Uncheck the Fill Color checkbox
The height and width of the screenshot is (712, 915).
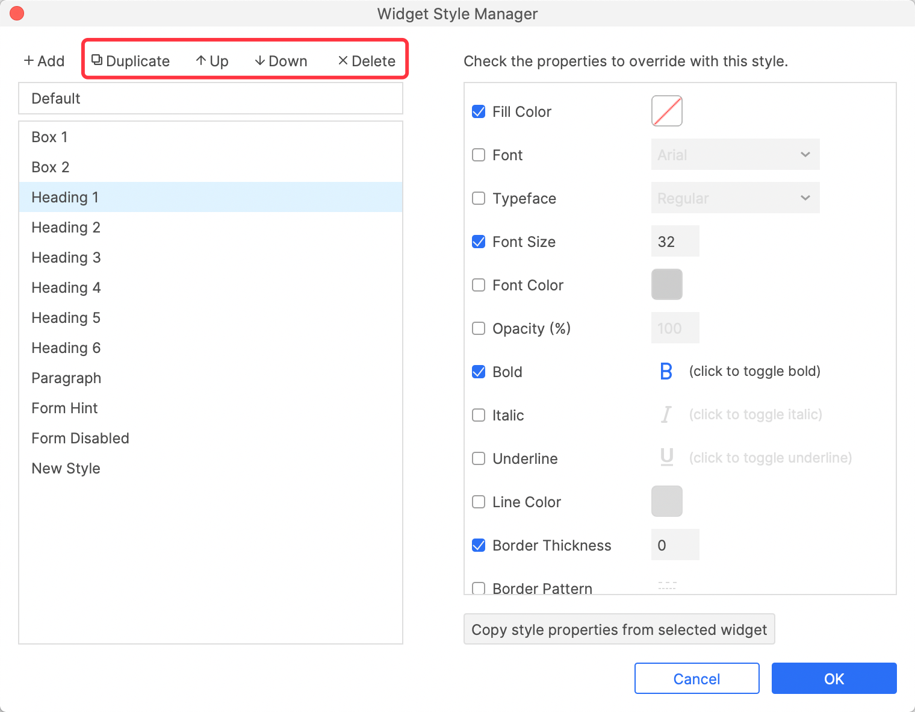(x=479, y=112)
